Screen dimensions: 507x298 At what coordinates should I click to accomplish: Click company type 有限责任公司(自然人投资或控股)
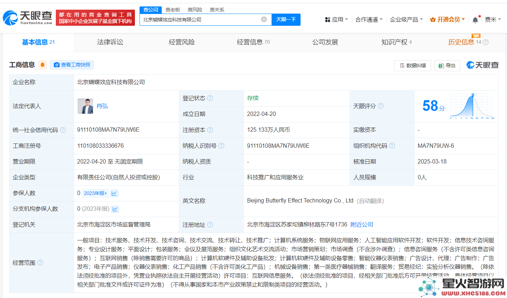click(118, 177)
